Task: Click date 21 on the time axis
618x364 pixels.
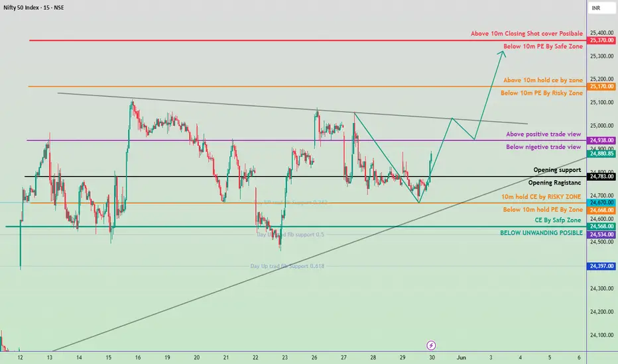Action: point(226,357)
